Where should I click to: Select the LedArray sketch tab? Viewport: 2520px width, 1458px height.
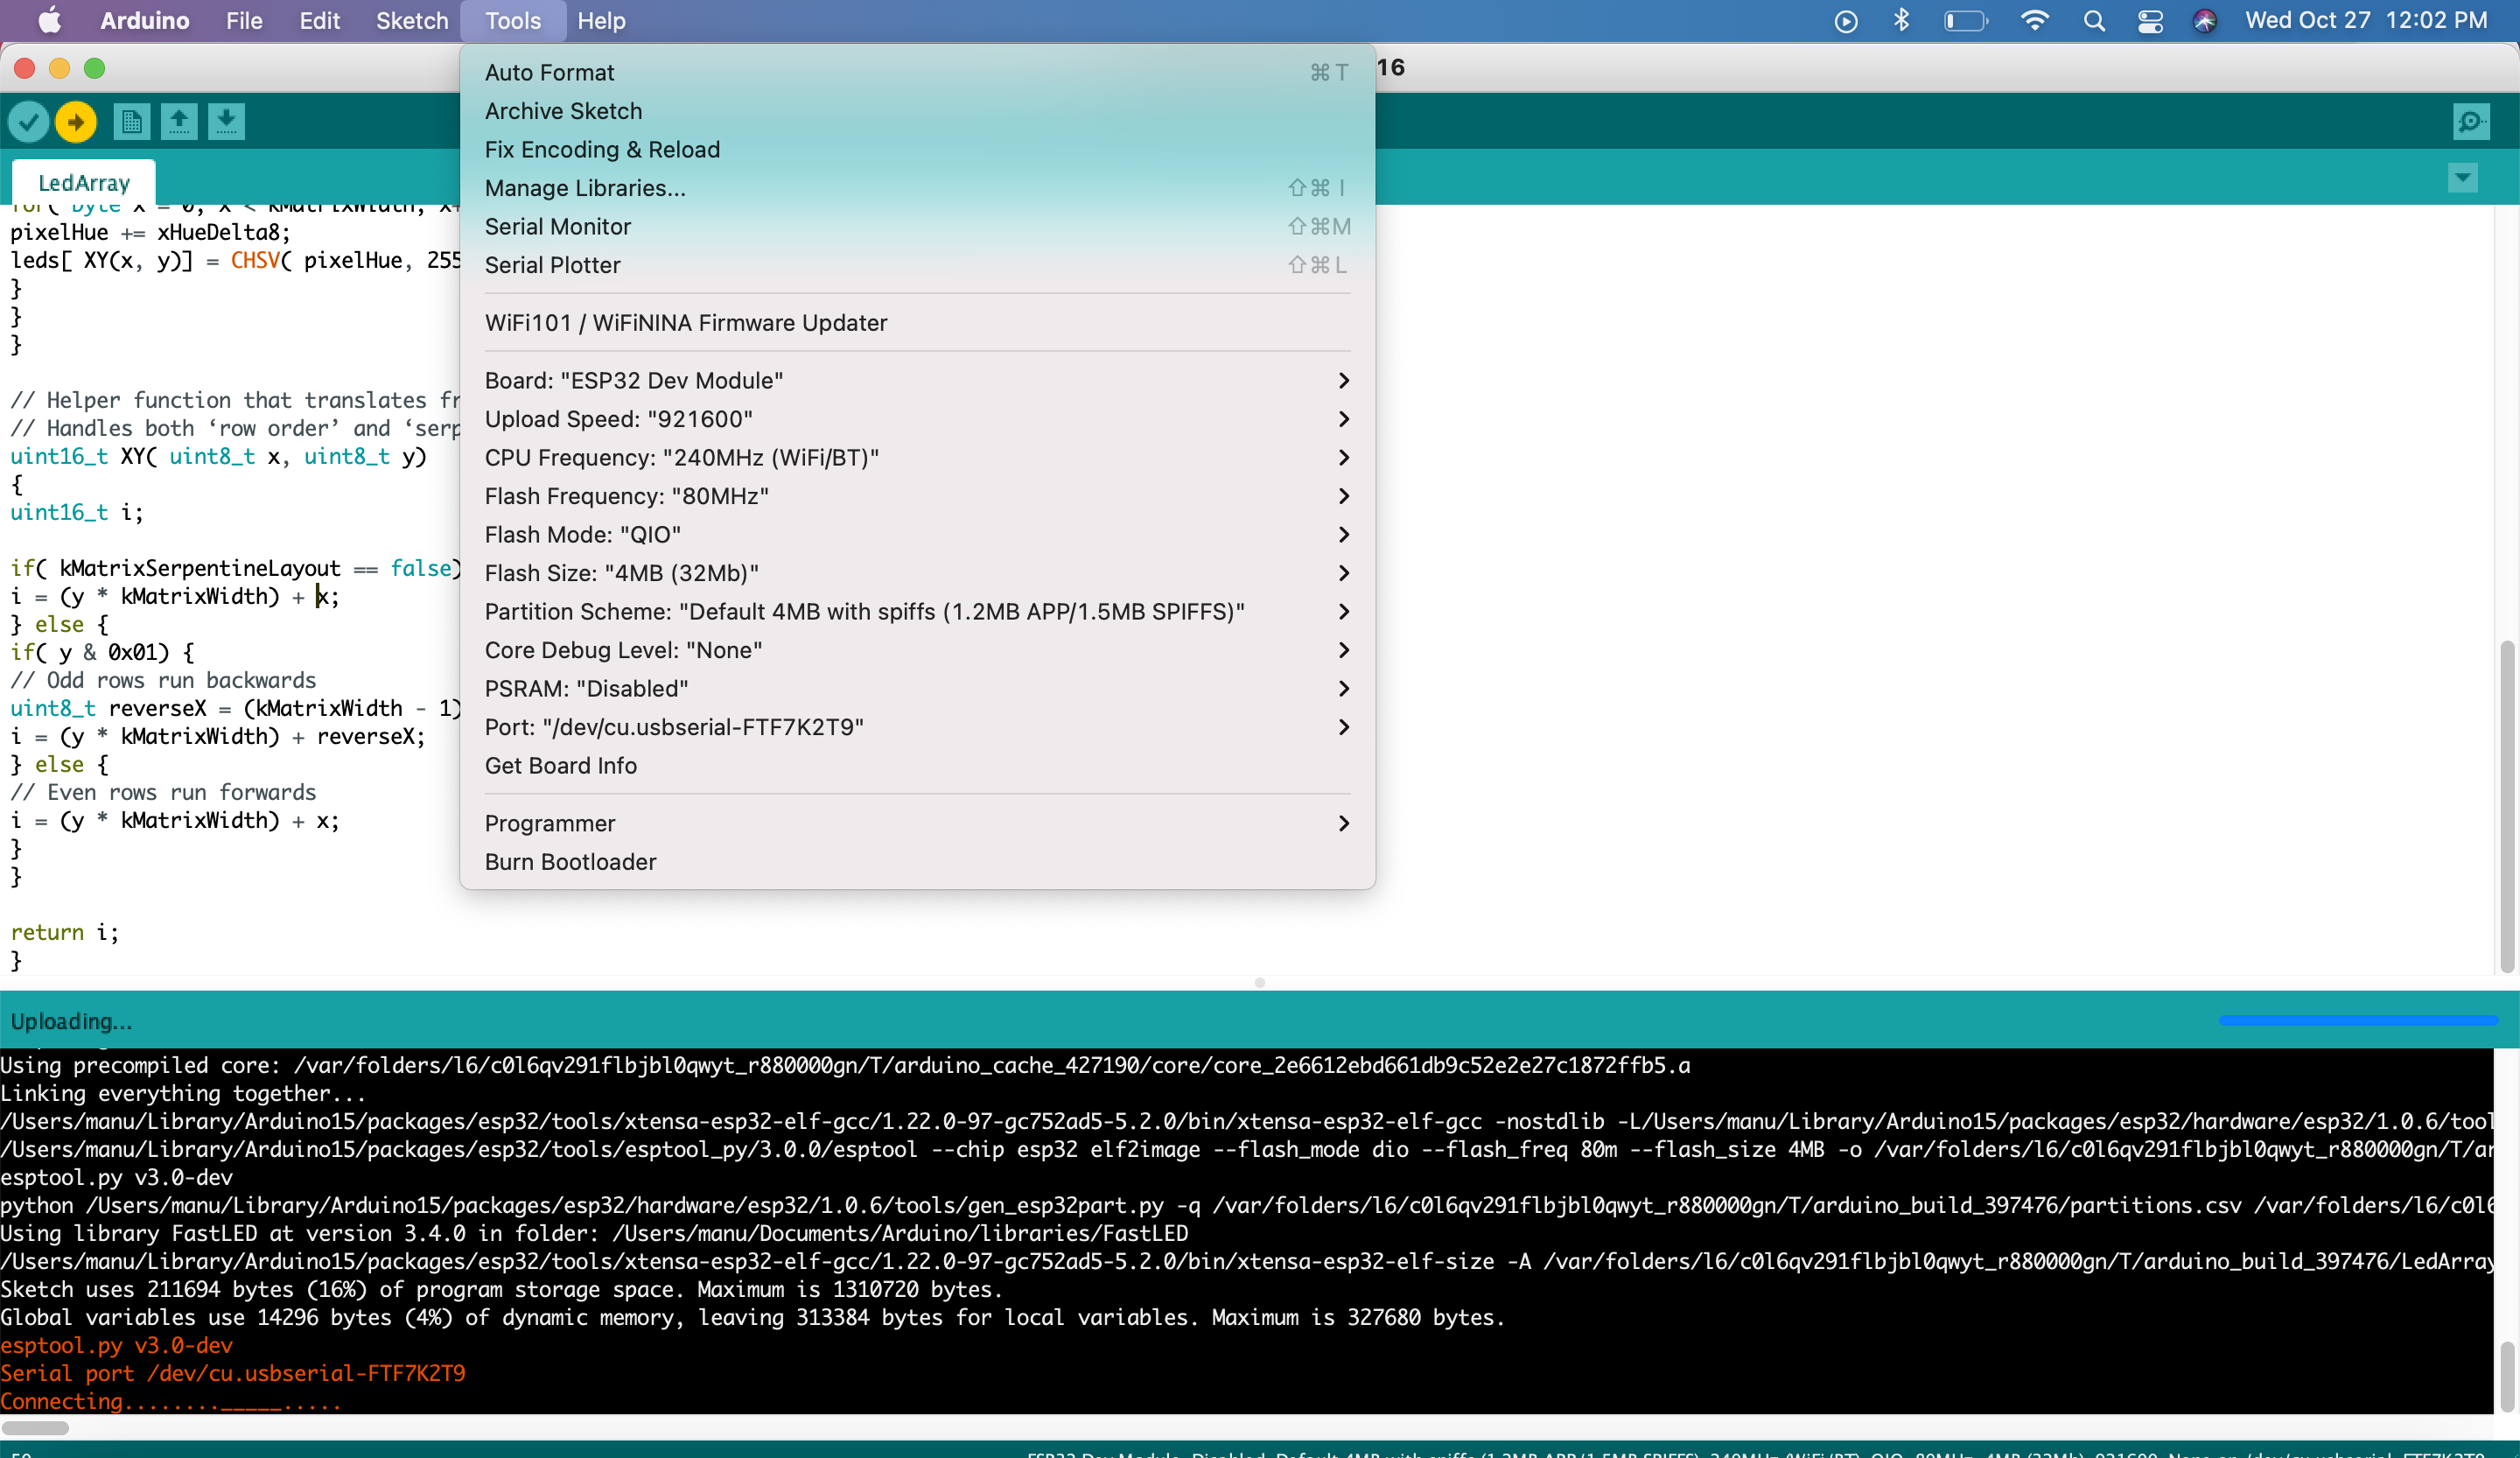pyautogui.click(x=84, y=182)
